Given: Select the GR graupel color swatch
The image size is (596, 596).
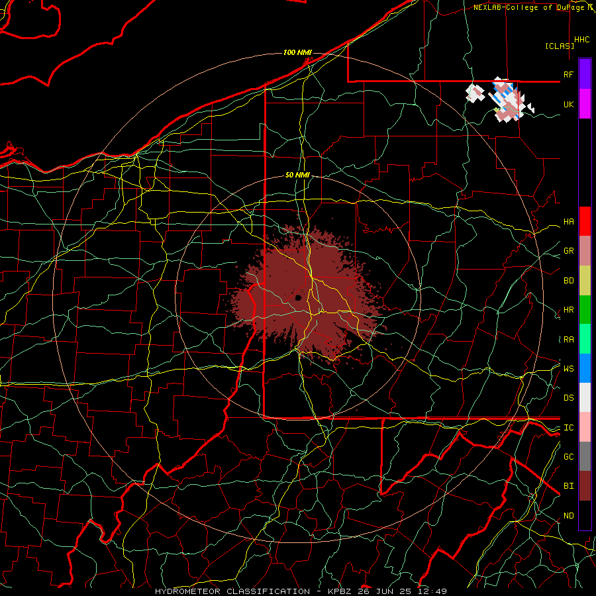Looking at the screenshot, I should [x=585, y=250].
